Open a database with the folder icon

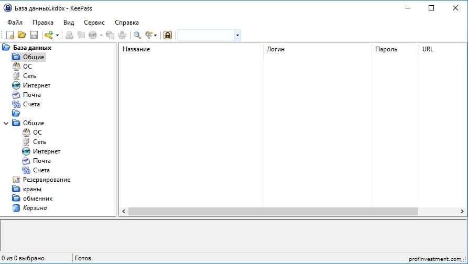coord(22,35)
